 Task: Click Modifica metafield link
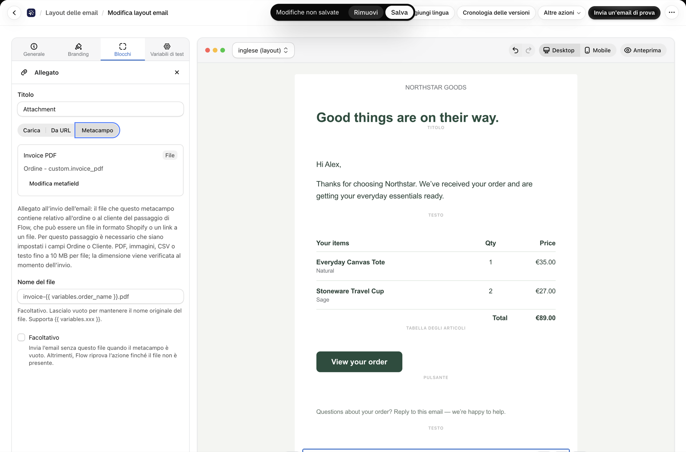54,184
